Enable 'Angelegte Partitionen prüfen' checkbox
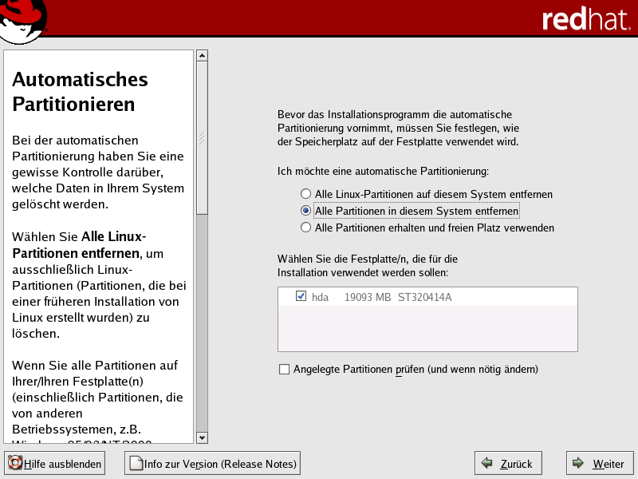 [285, 369]
